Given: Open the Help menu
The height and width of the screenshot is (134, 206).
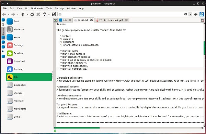Looking at the screenshot, I should coord(81,8).
